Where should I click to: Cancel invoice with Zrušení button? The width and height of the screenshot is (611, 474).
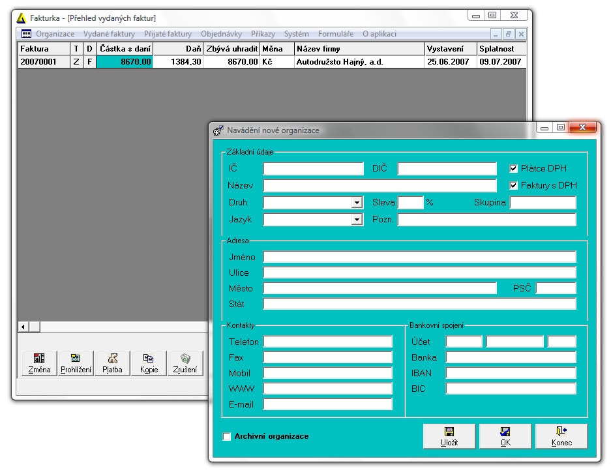click(185, 363)
